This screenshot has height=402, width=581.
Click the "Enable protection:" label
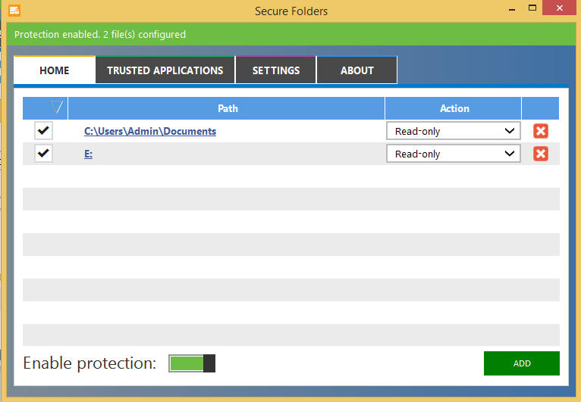click(90, 363)
